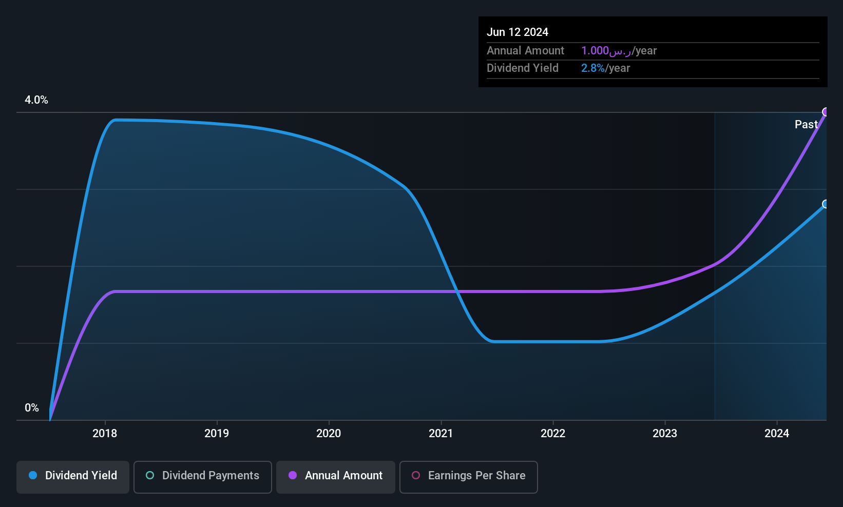Click the Annual Amount value in tooltip
Screen dimensions: 843x507
(619, 51)
